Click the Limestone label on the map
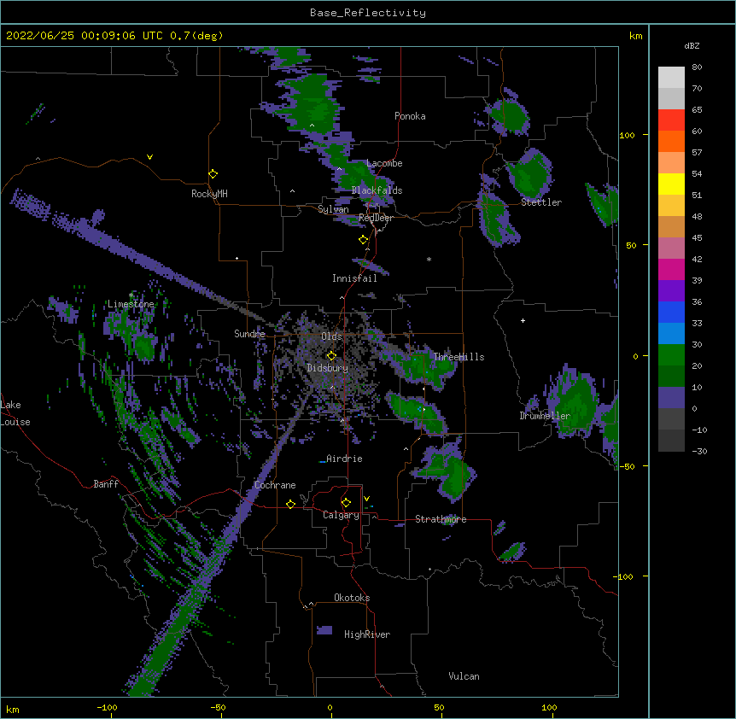 tap(131, 304)
